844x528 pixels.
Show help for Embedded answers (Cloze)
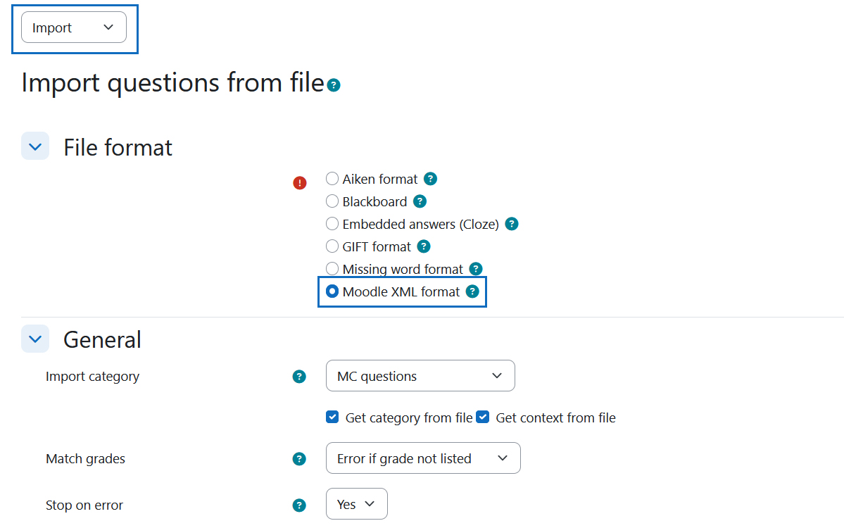point(512,224)
